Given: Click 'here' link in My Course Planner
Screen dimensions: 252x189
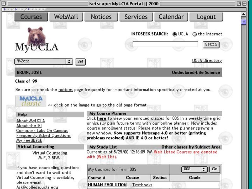Looking at the screenshot, I should [102, 118].
